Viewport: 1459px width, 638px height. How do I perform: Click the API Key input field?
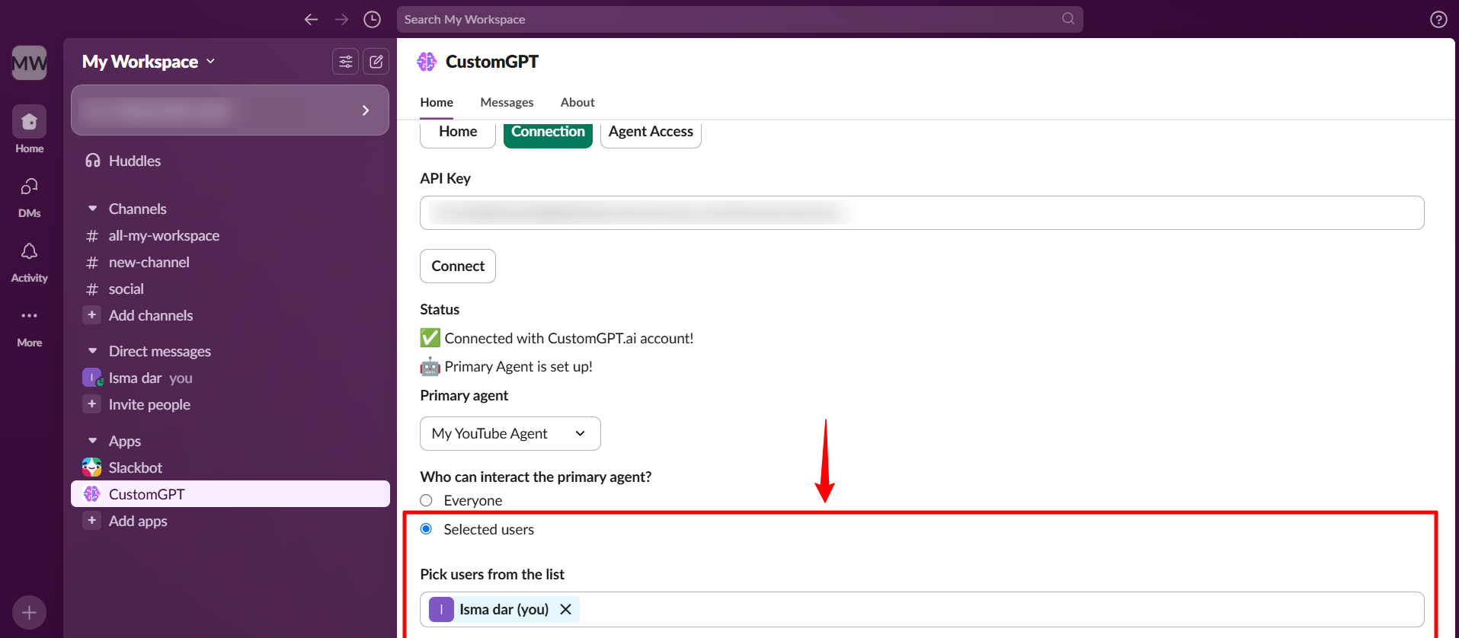click(922, 212)
